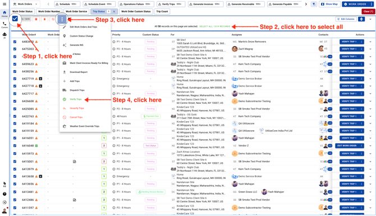Click the red Clear (1) button
Screen dimensions: 376x216
368,12
